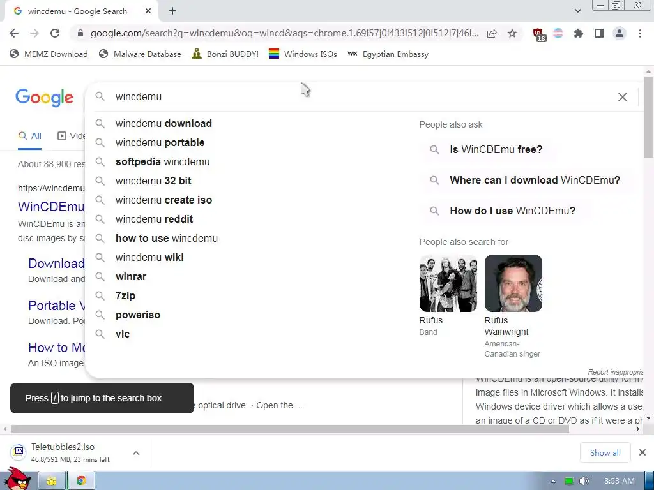Open the ad blocker extension showing 18
The height and width of the screenshot is (490, 654).
(x=539, y=34)
